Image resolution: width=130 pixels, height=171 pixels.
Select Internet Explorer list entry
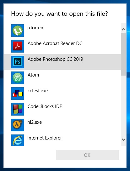[62, 140]
